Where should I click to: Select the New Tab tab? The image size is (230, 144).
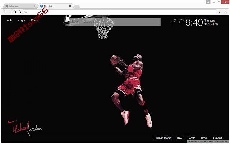(56, 6)
